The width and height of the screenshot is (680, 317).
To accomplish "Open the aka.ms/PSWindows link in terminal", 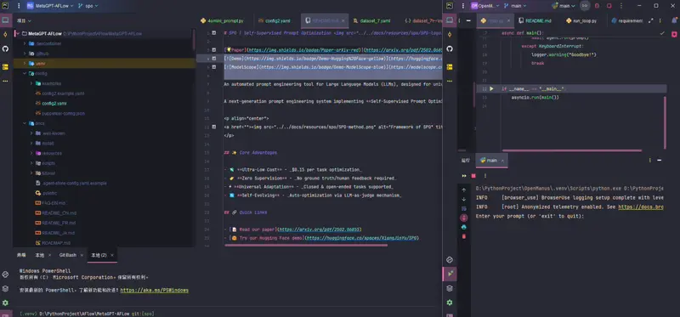I will tap(155, 290).
